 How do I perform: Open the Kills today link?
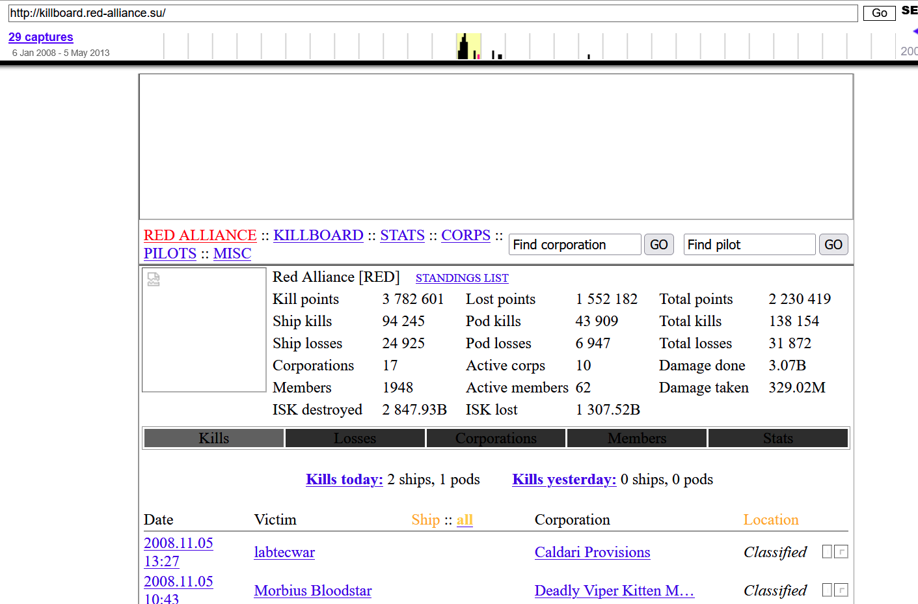pos(345,479)
